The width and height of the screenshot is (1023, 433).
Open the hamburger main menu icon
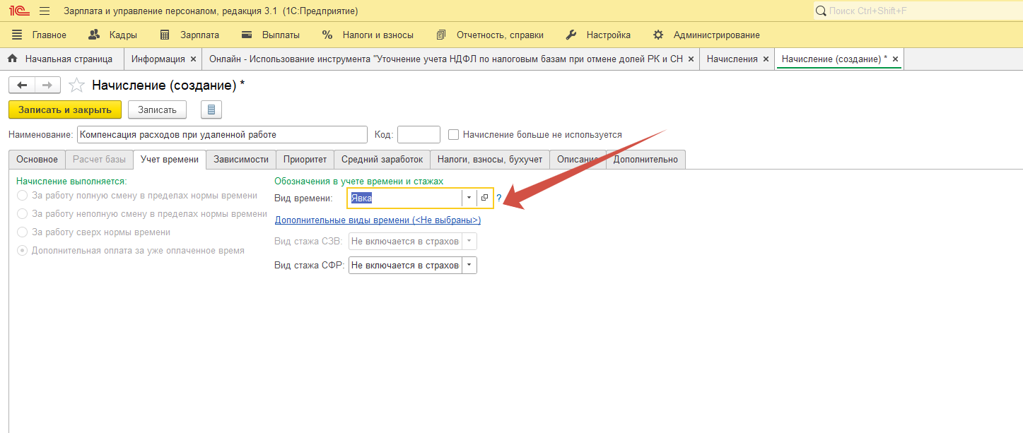[45, 11]
